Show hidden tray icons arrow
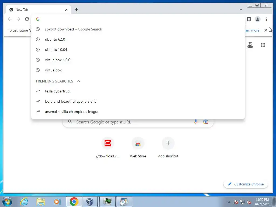 229,202
